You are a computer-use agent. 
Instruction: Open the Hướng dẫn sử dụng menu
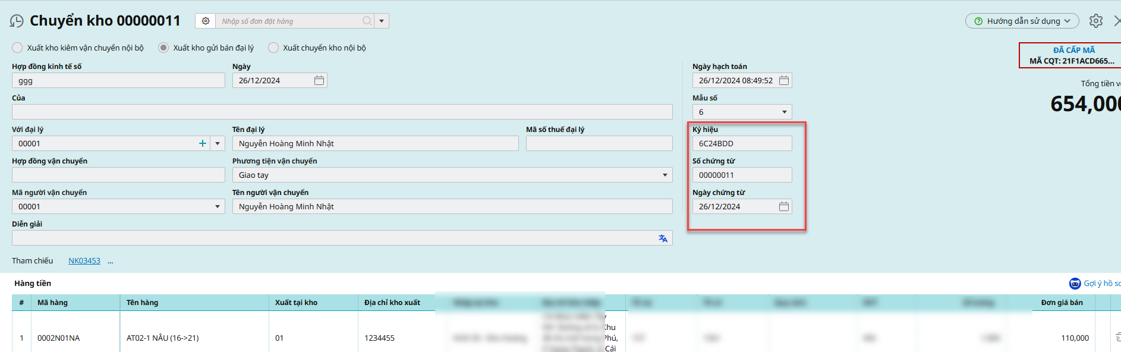[x=1022, y=21]
